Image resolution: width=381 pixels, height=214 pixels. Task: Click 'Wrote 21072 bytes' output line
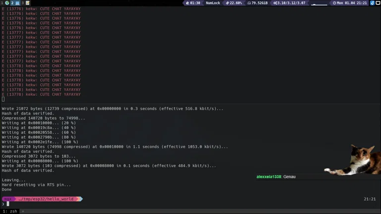tap(112, 108)
